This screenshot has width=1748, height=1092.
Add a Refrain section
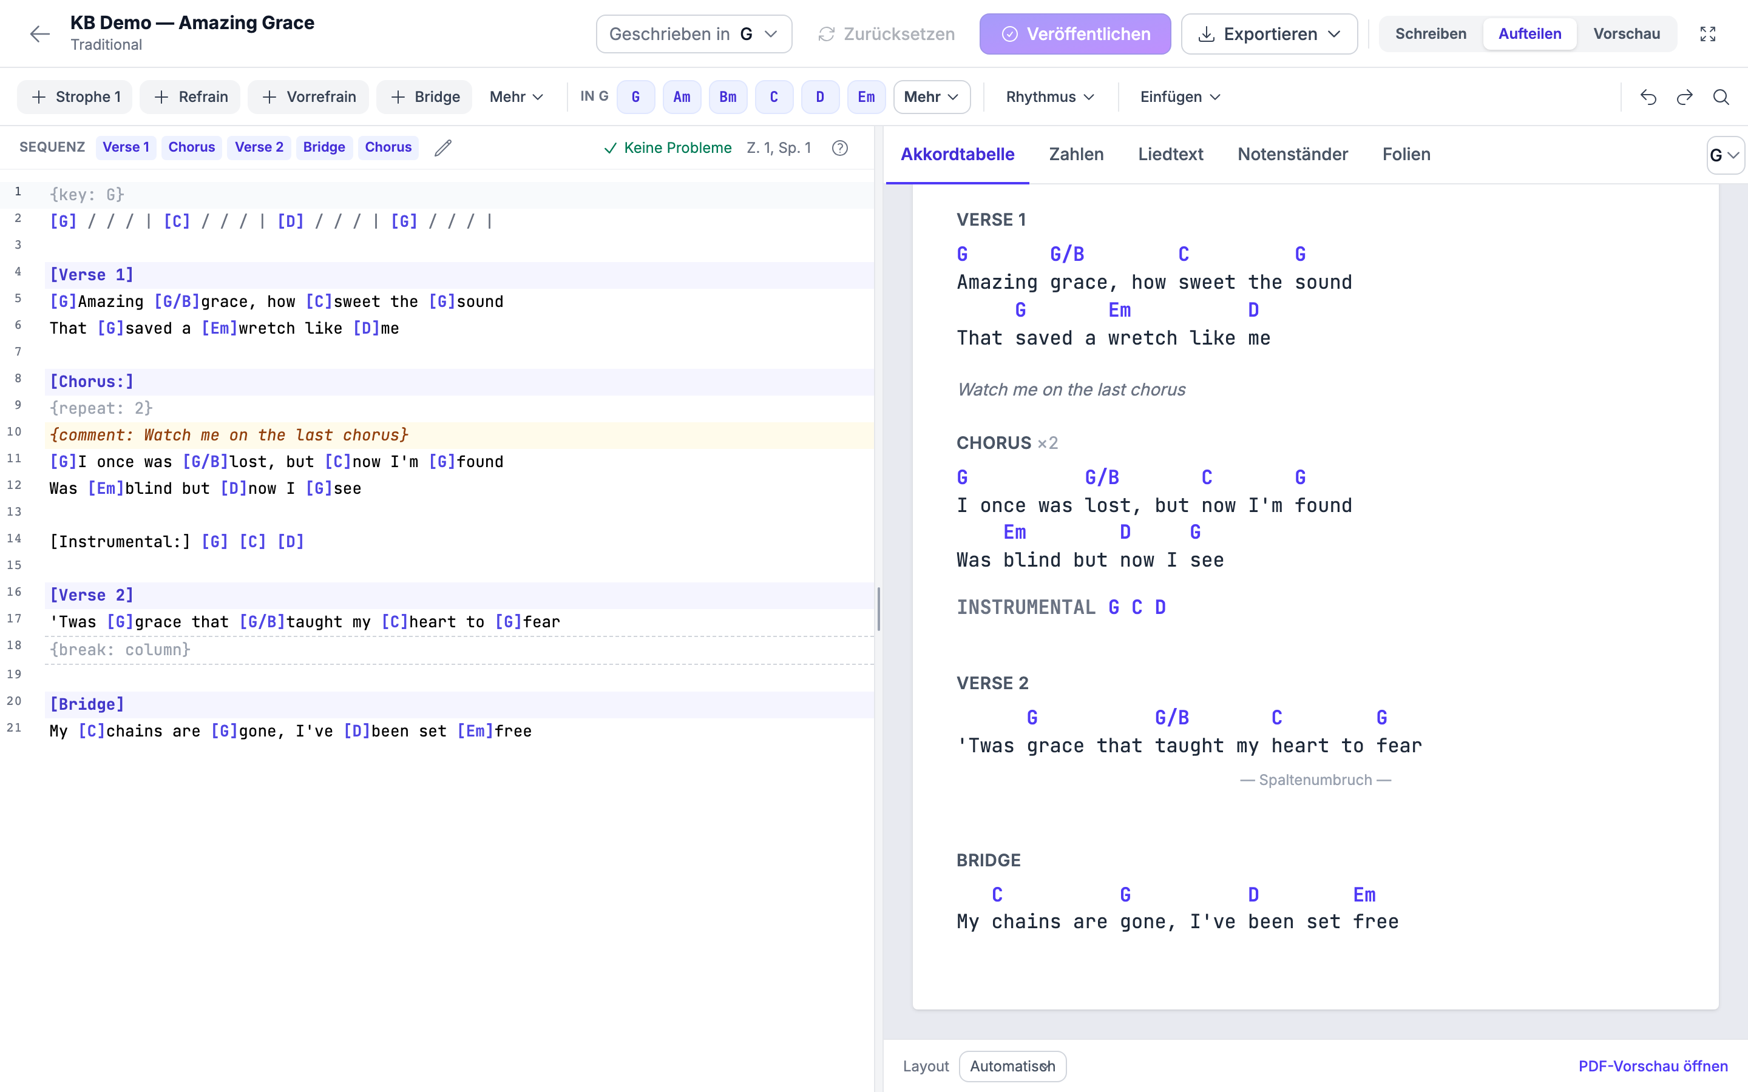pos(190,97)
